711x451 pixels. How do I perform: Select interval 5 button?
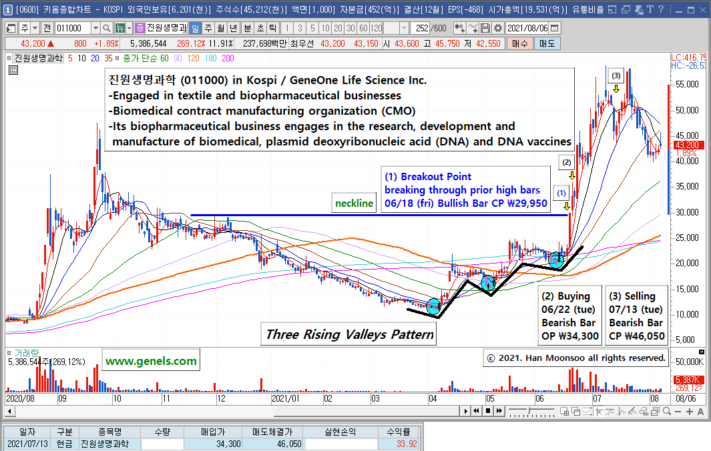(x=312, y=28)
